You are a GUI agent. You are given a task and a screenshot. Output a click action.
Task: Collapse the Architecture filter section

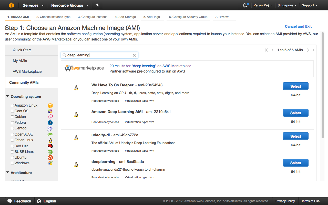click(x=7, y=173)
